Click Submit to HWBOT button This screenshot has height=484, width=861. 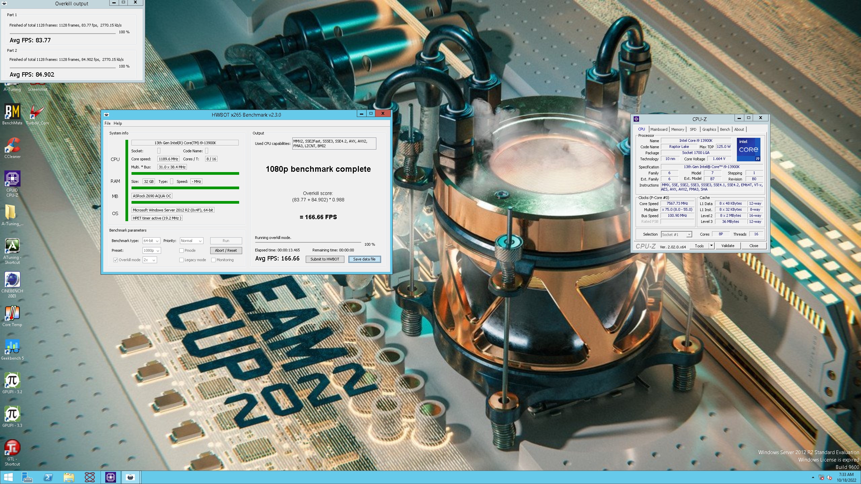pyautogui.click(x=325, y=259)
